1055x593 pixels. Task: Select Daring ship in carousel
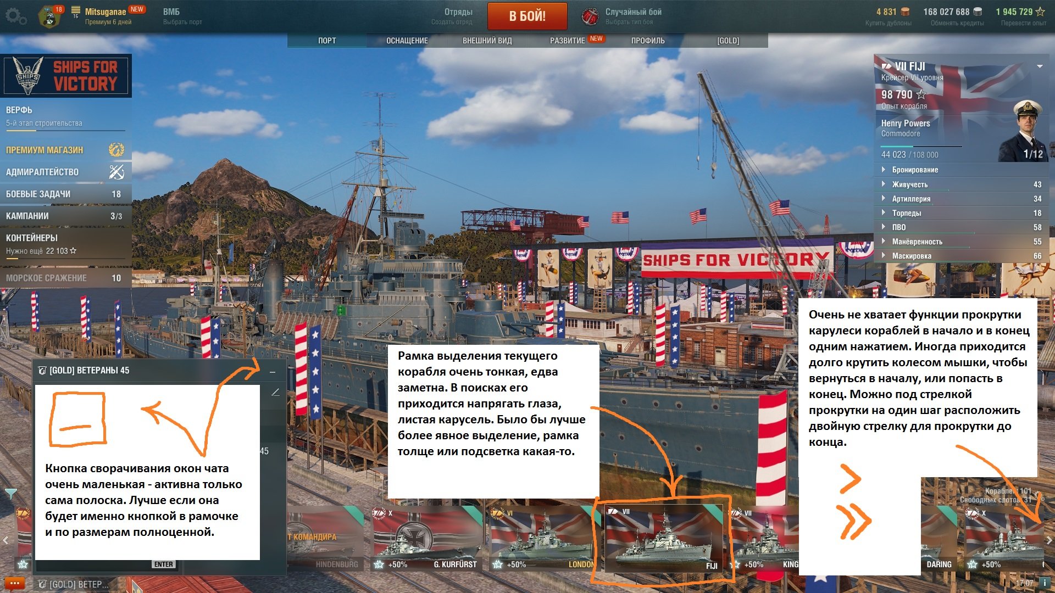(x=939, y=538)
